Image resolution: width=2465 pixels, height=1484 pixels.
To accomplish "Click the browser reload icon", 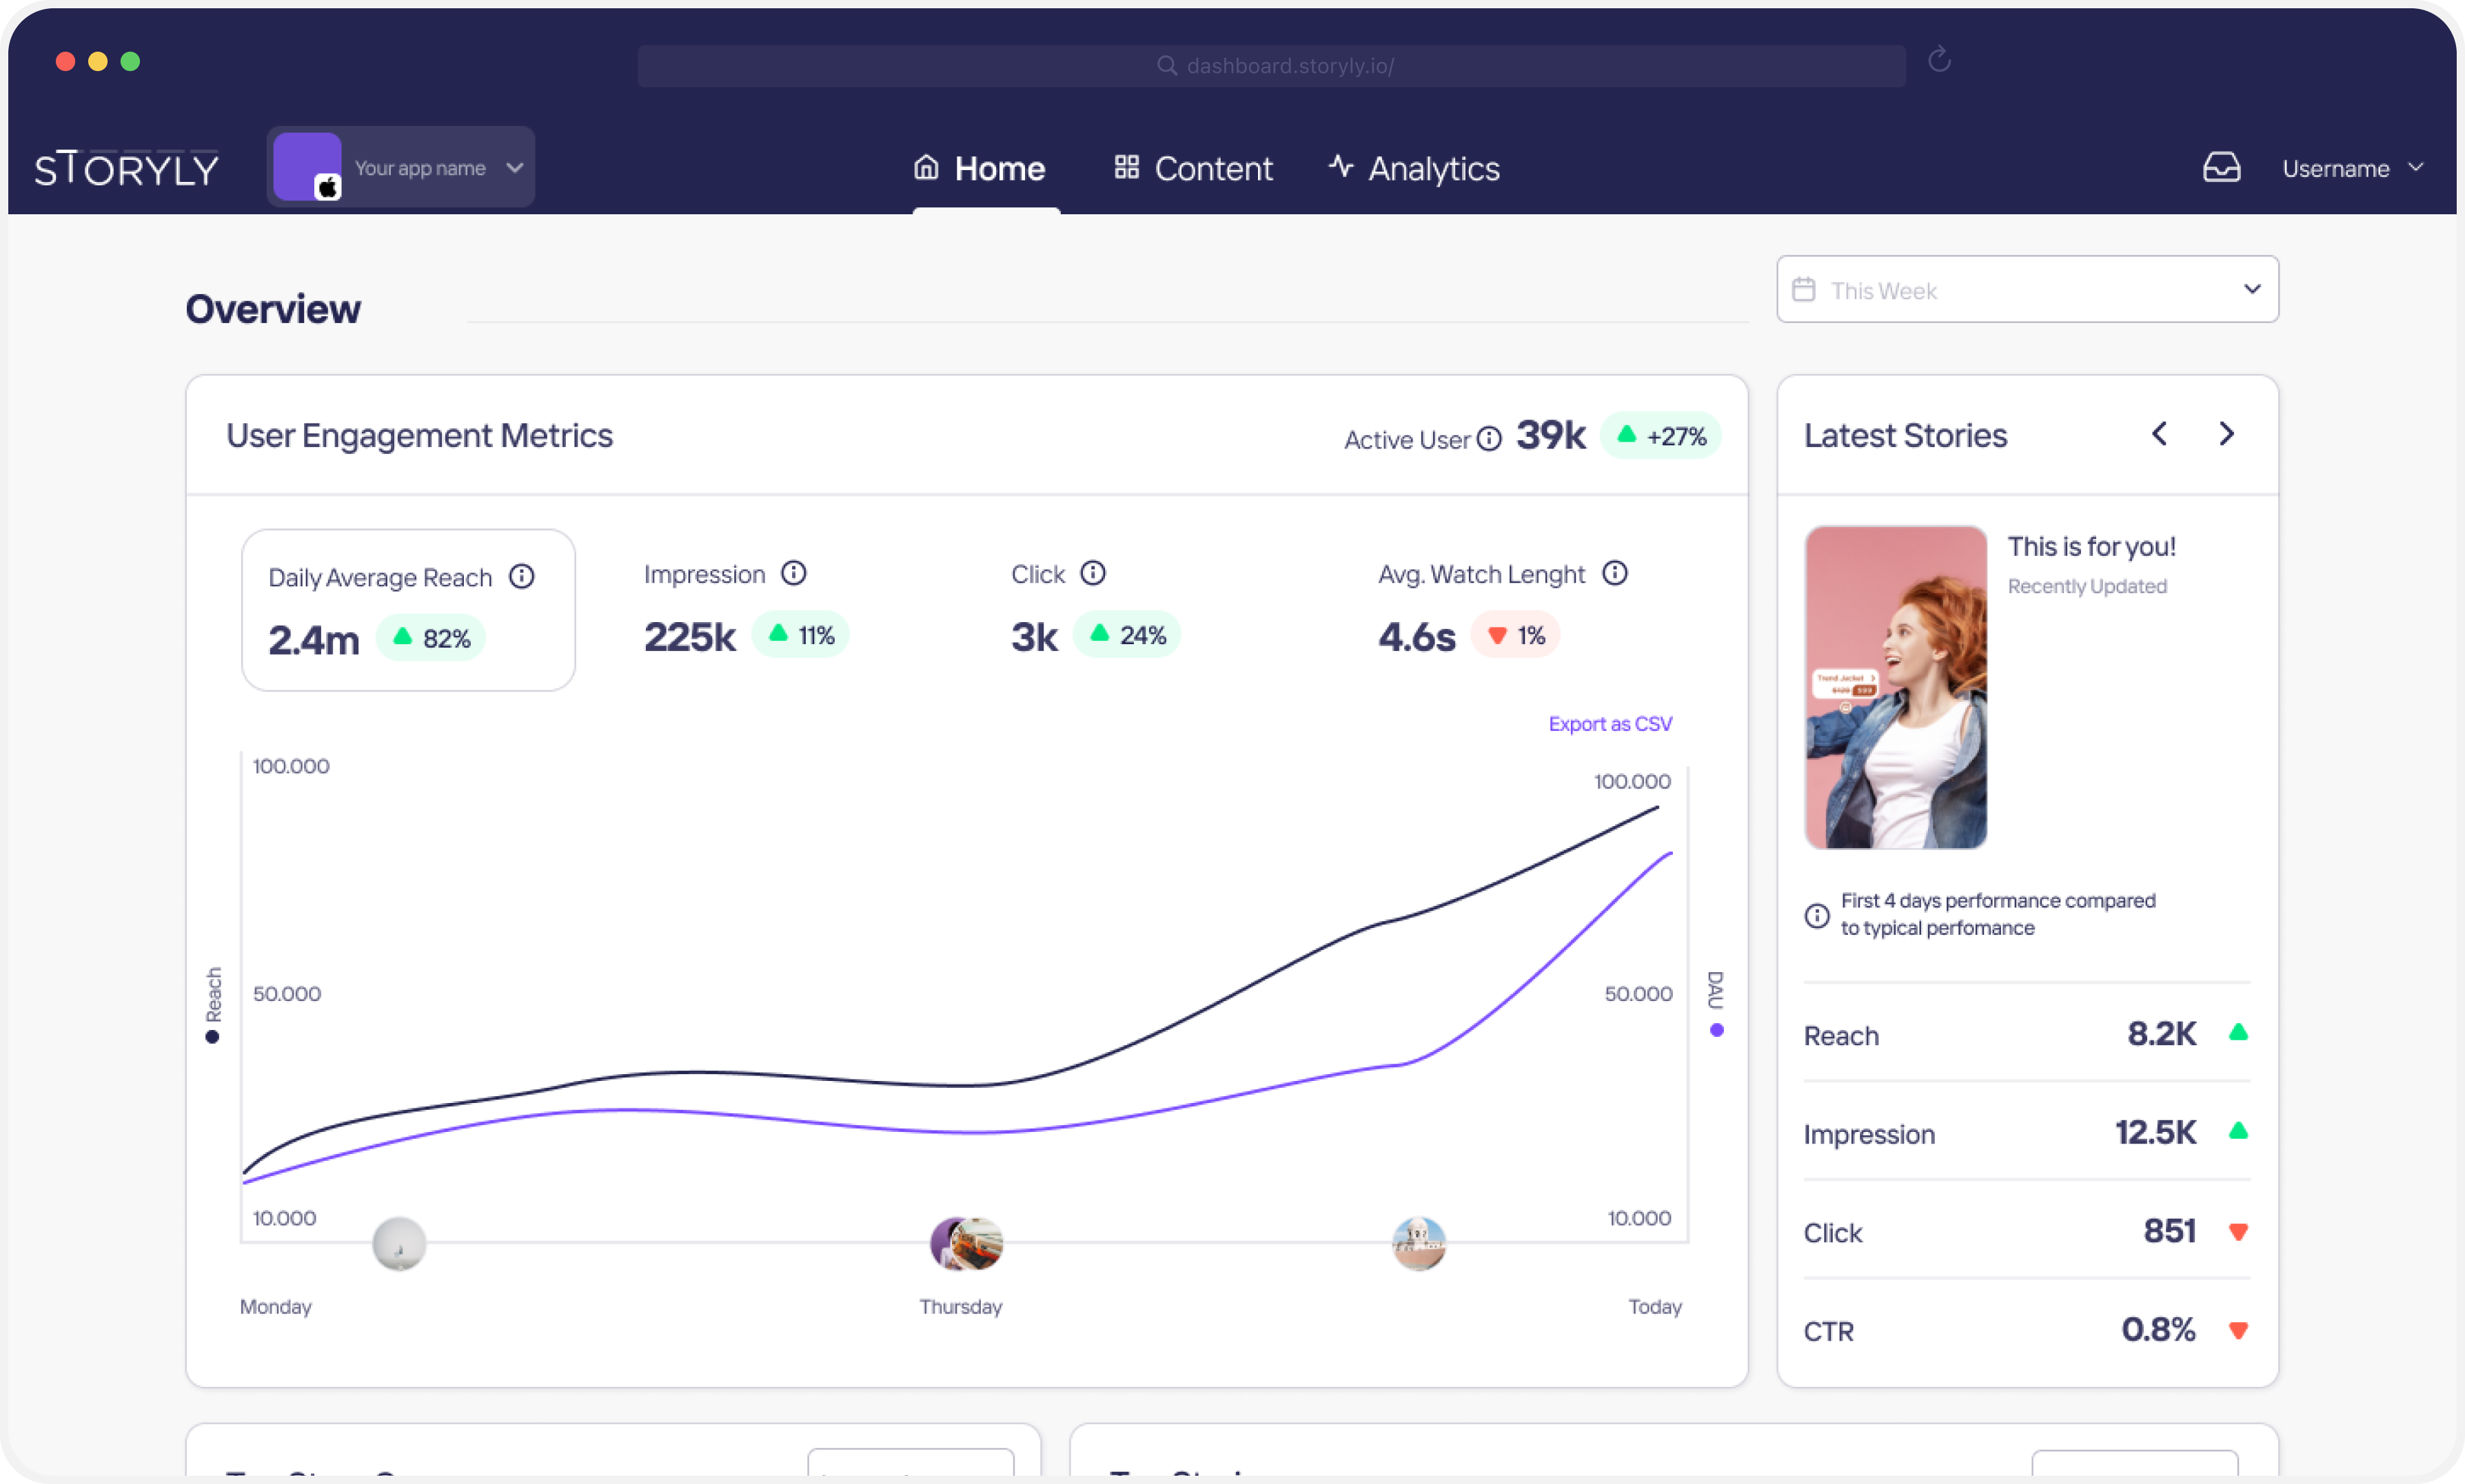I will pos(1939,61).
